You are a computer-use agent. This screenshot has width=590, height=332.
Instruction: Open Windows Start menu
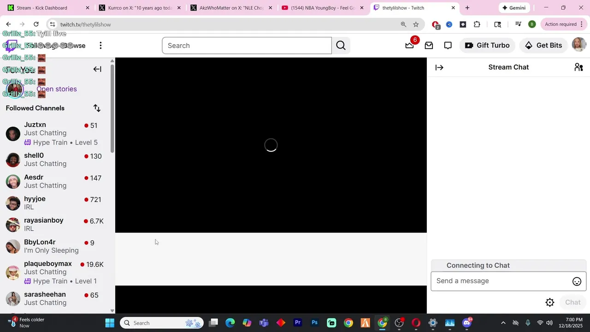110,323
